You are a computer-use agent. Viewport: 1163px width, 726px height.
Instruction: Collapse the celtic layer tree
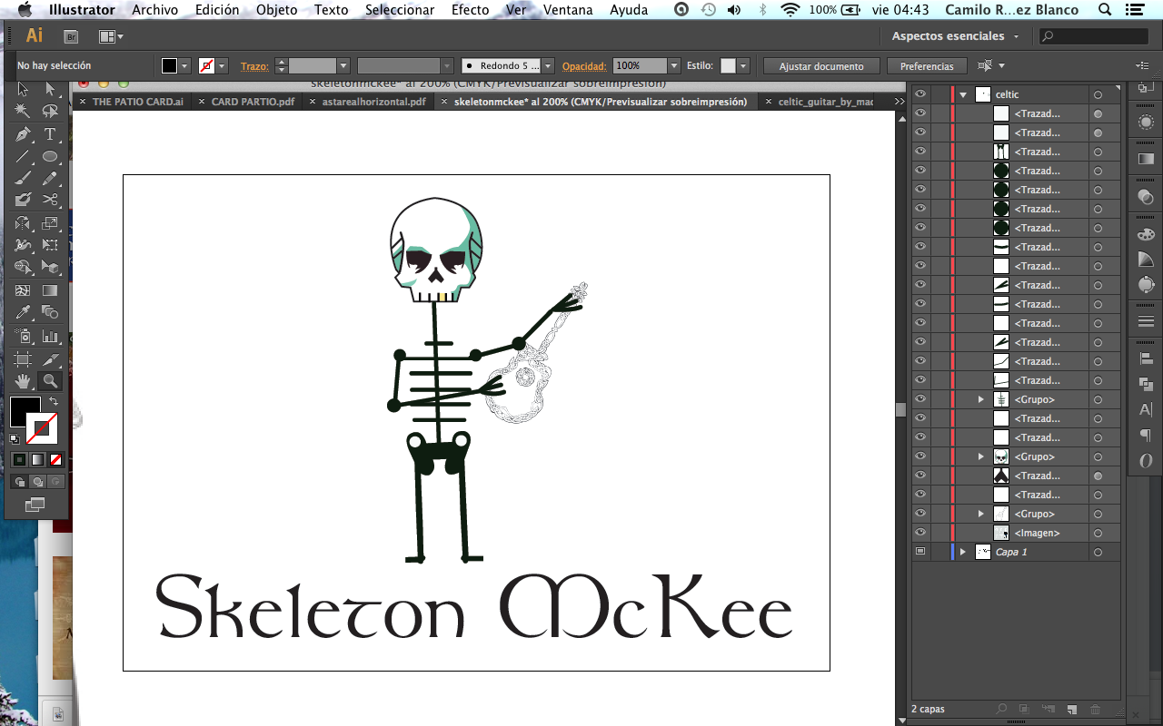963,94
